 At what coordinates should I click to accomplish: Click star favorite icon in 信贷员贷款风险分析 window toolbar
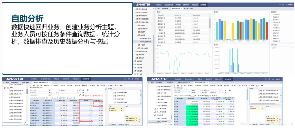tap(41, 86)
